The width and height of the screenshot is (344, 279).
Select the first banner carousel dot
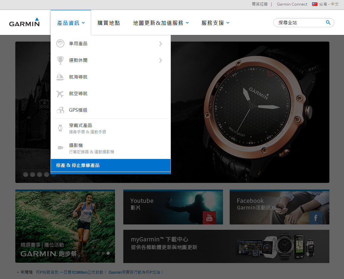[x=26, y=174]
